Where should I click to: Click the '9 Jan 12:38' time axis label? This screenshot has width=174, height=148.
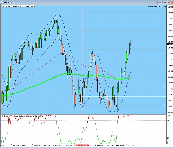[x=46, y=145]
